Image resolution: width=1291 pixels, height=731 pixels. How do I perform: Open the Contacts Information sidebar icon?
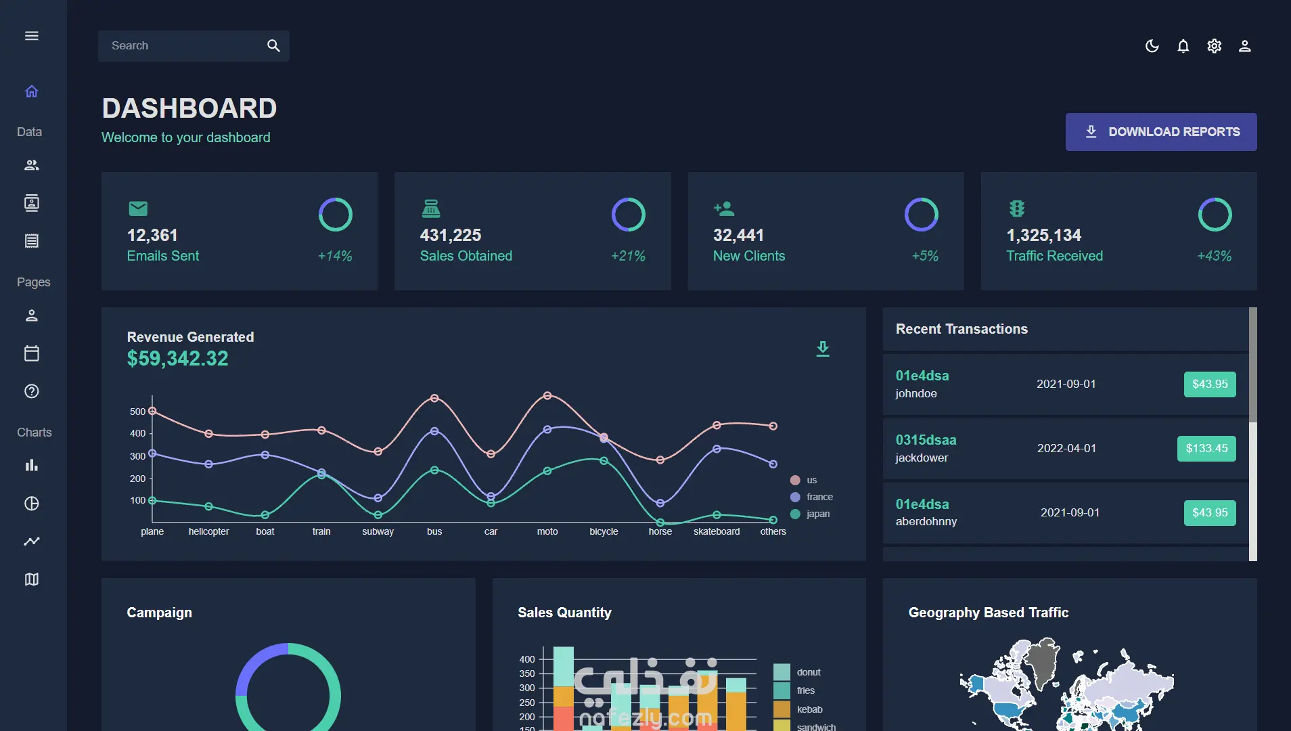click(31, 203)
